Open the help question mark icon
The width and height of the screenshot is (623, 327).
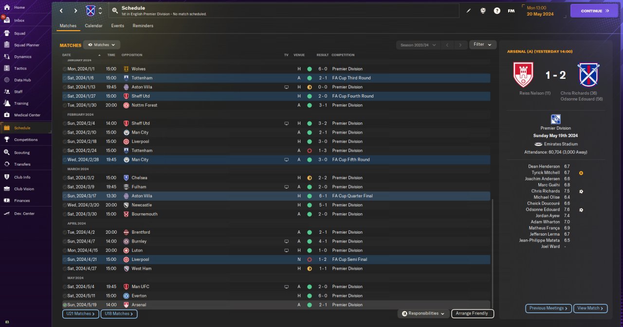pos(497,11)
